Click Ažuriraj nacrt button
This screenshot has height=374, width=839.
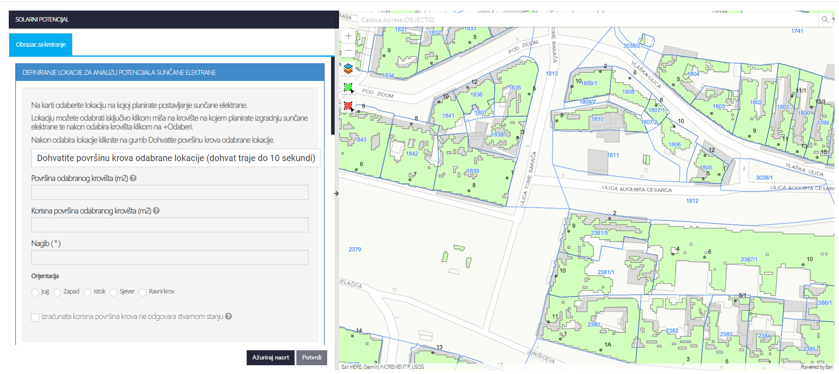tap(270, 357)
